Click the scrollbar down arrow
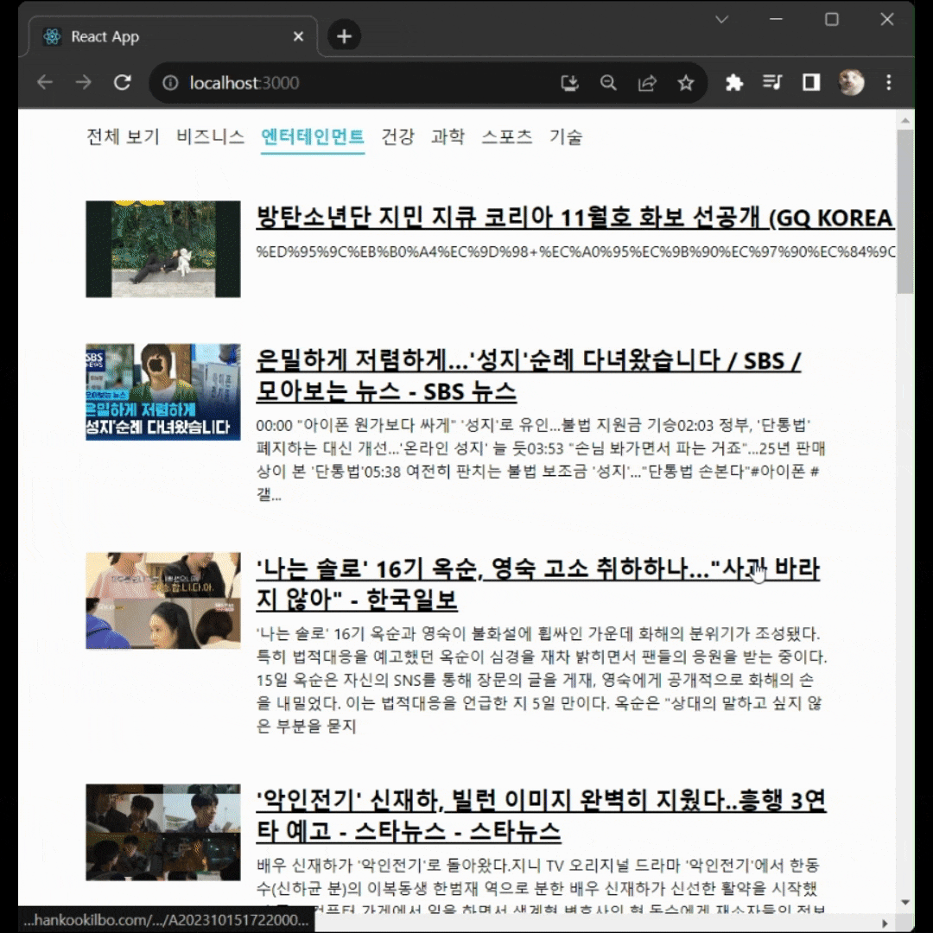933x933 pixels. coord(905,902)
